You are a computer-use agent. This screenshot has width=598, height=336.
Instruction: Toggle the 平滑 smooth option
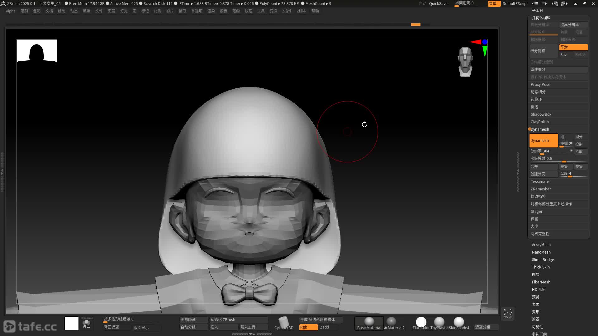point(573,47)
